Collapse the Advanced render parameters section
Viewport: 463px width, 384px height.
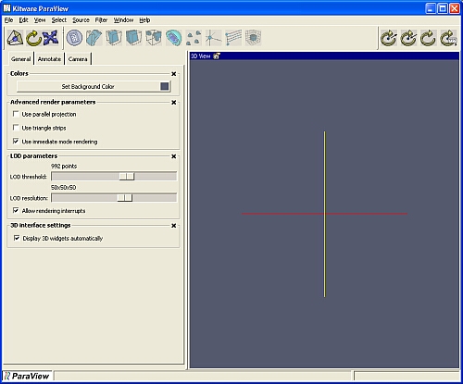174,103
